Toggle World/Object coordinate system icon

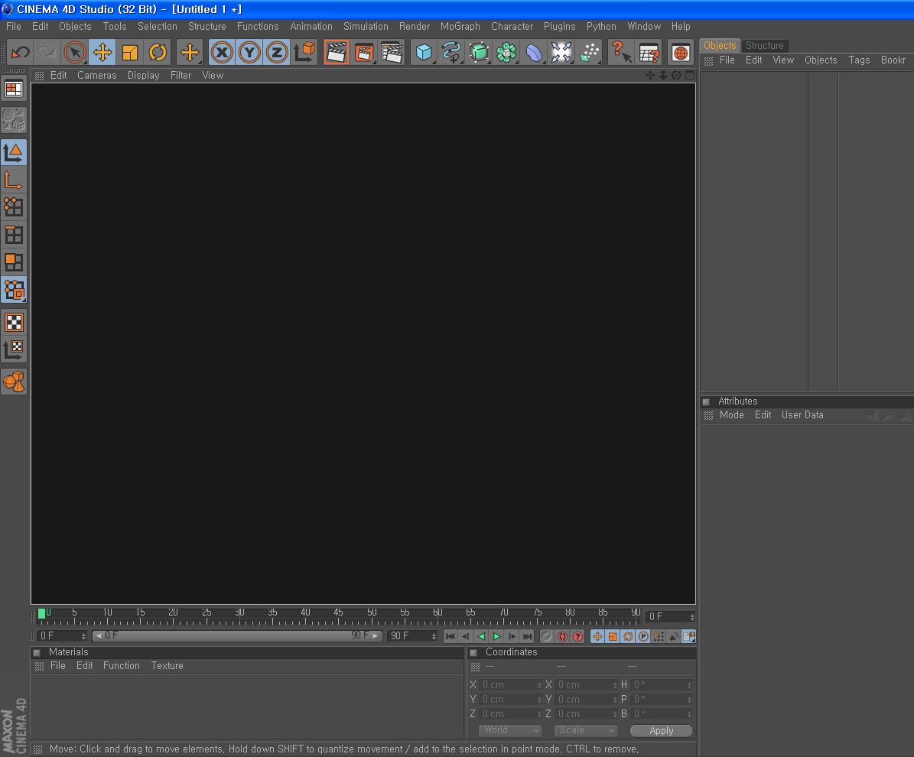(304, 53)
